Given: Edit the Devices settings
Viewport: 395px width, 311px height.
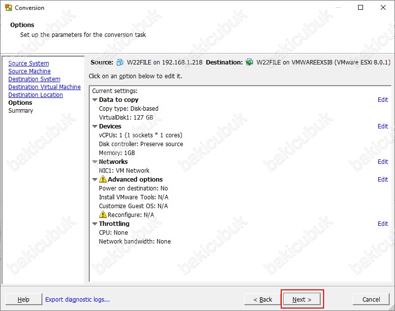Looking at the screenshot, I should click(x=383, y=126).
